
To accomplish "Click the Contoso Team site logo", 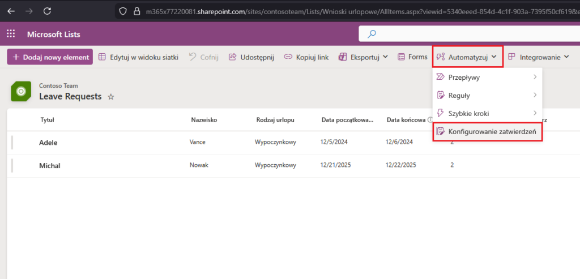I will click(x=22, y=91).
